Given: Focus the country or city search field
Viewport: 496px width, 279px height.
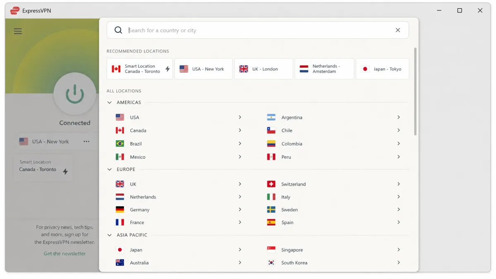Looking at the screenshot, I should tap(258, 30).
